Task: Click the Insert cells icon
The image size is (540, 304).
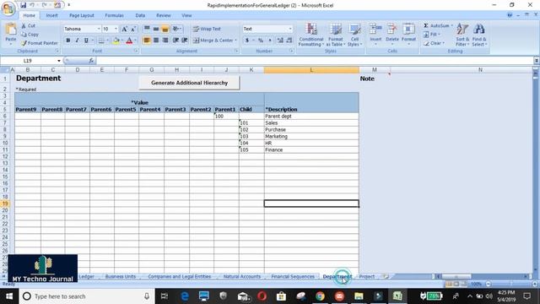Action: [375, 29]
